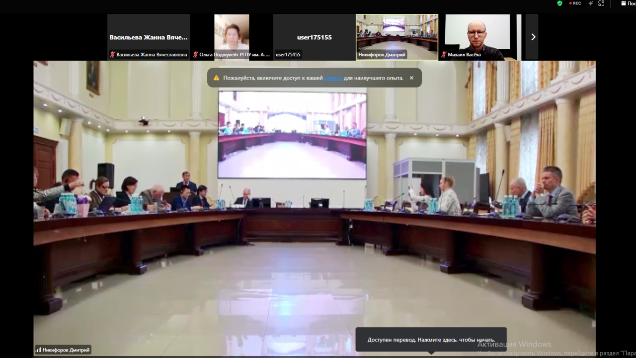
Task: Open the View layout menu at top right
Action: click(628, 3)
